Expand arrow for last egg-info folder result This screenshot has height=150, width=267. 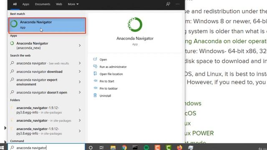[80, 131]
